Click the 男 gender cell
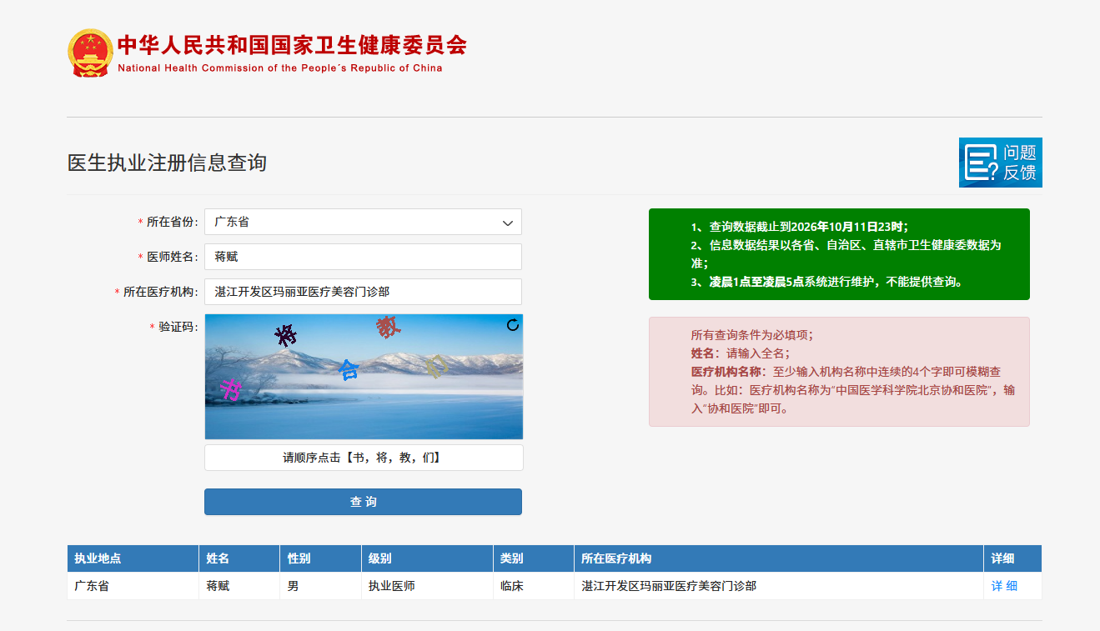Viewport: 1100px width, 631px height. (320, 586)
